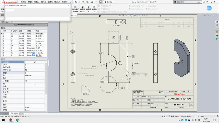Switch to the Sheet1 tab
Screen dimensions: 219x123
[x=15, y=113]
